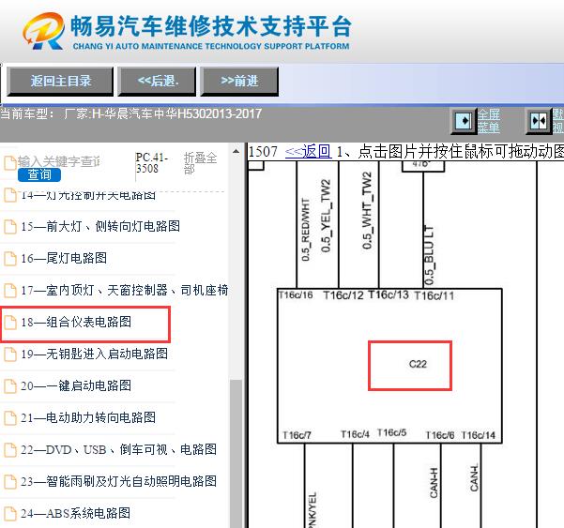
Task: Go back with the <<后退 button
Action: 157,82
